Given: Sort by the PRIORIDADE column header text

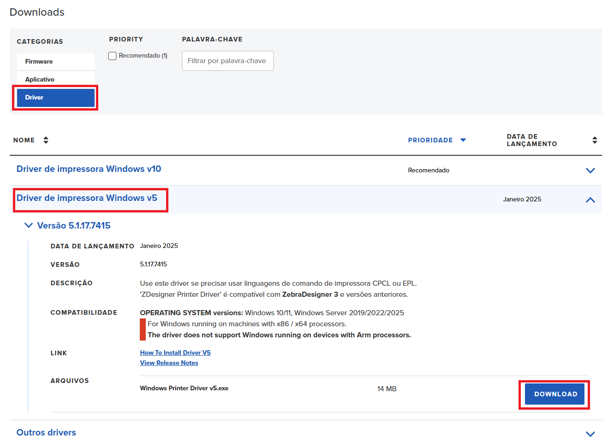Looking at the screenshot, I should click(430, 140).
